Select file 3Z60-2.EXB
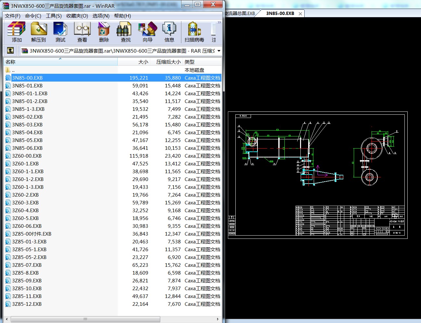 [113, 195]
